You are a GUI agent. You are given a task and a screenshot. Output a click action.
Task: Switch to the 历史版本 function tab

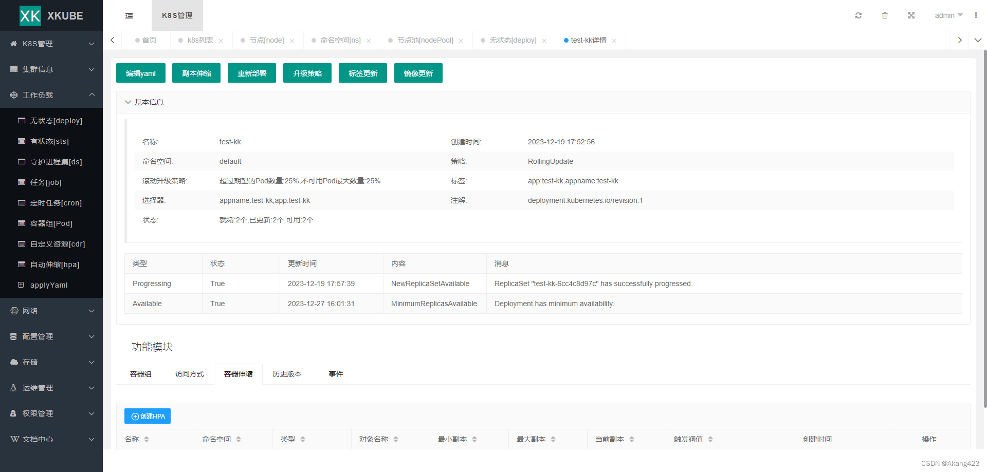287,374
